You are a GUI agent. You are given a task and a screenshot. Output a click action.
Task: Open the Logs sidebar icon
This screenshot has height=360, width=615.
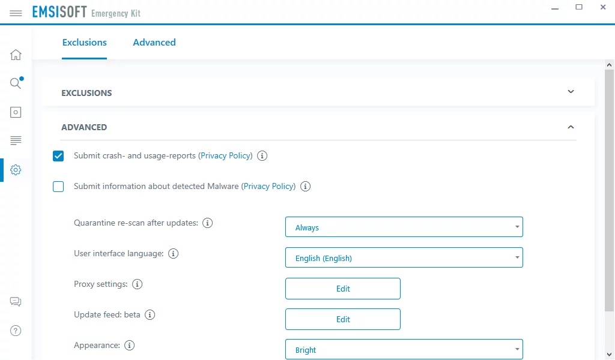(x=16, y=140)
